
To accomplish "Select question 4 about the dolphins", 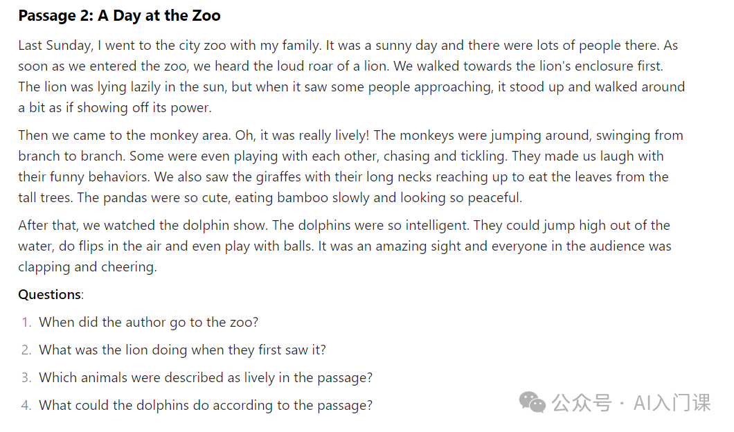I will coord(206,405).
